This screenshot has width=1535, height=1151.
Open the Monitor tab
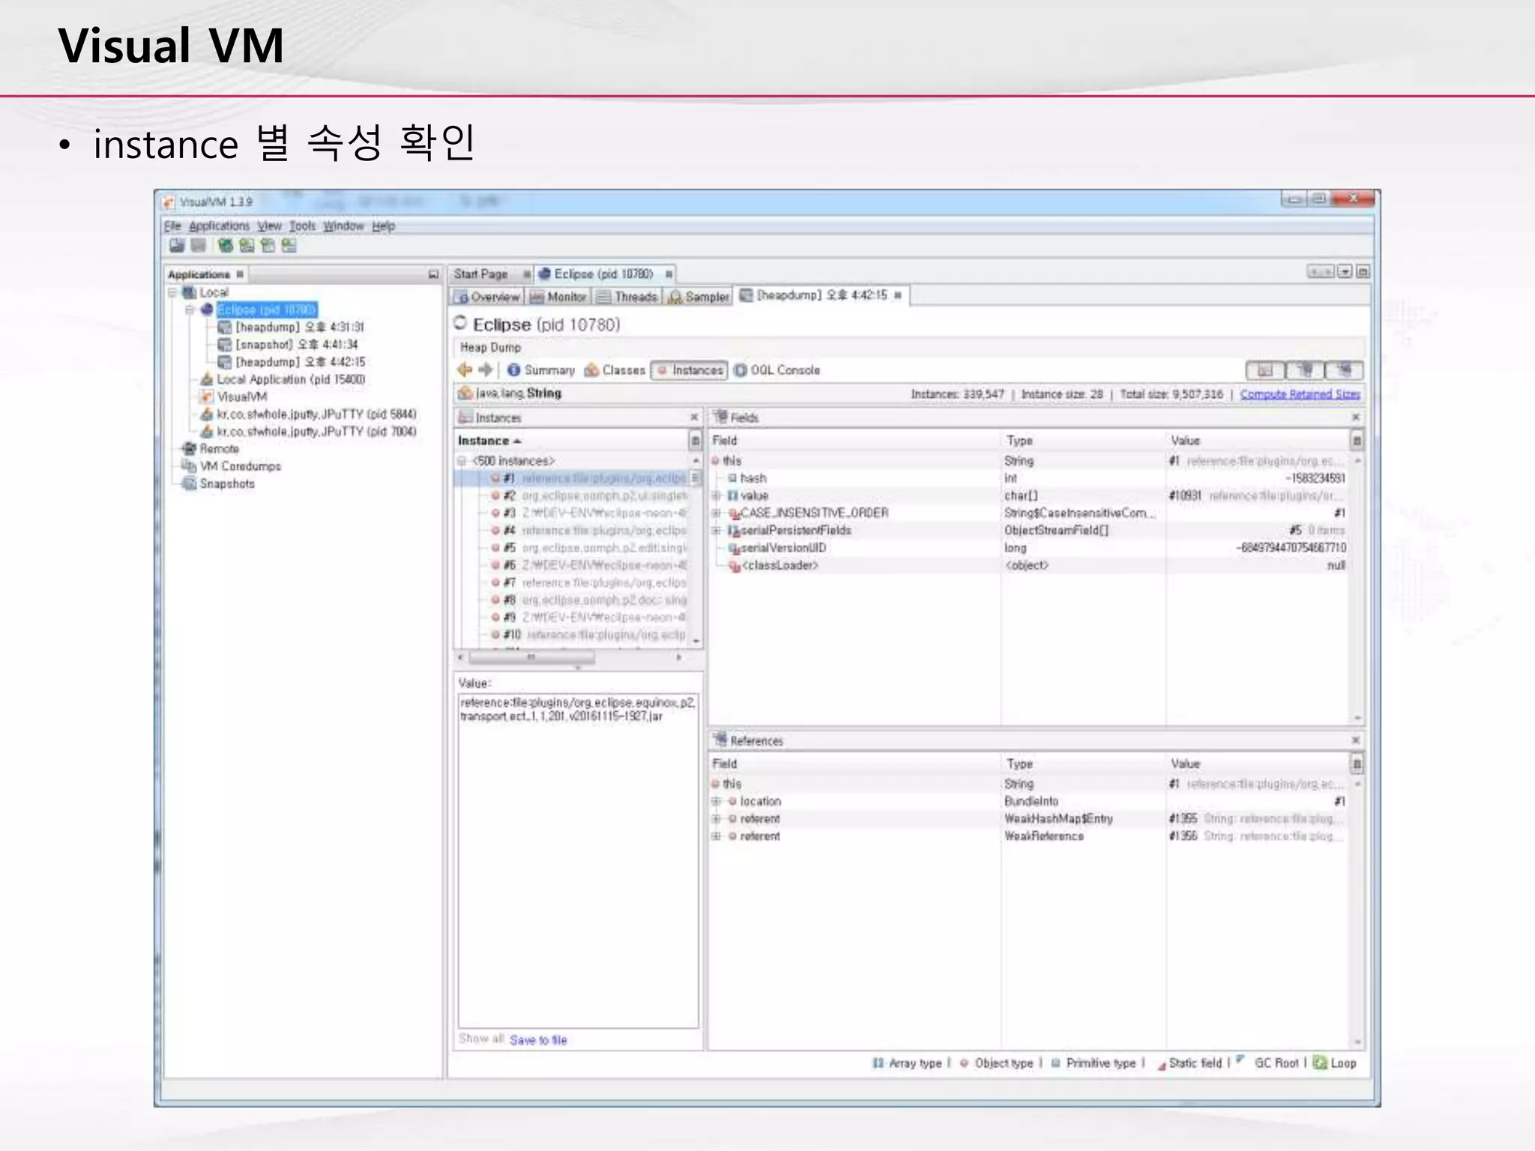click(x=558, y=297)
